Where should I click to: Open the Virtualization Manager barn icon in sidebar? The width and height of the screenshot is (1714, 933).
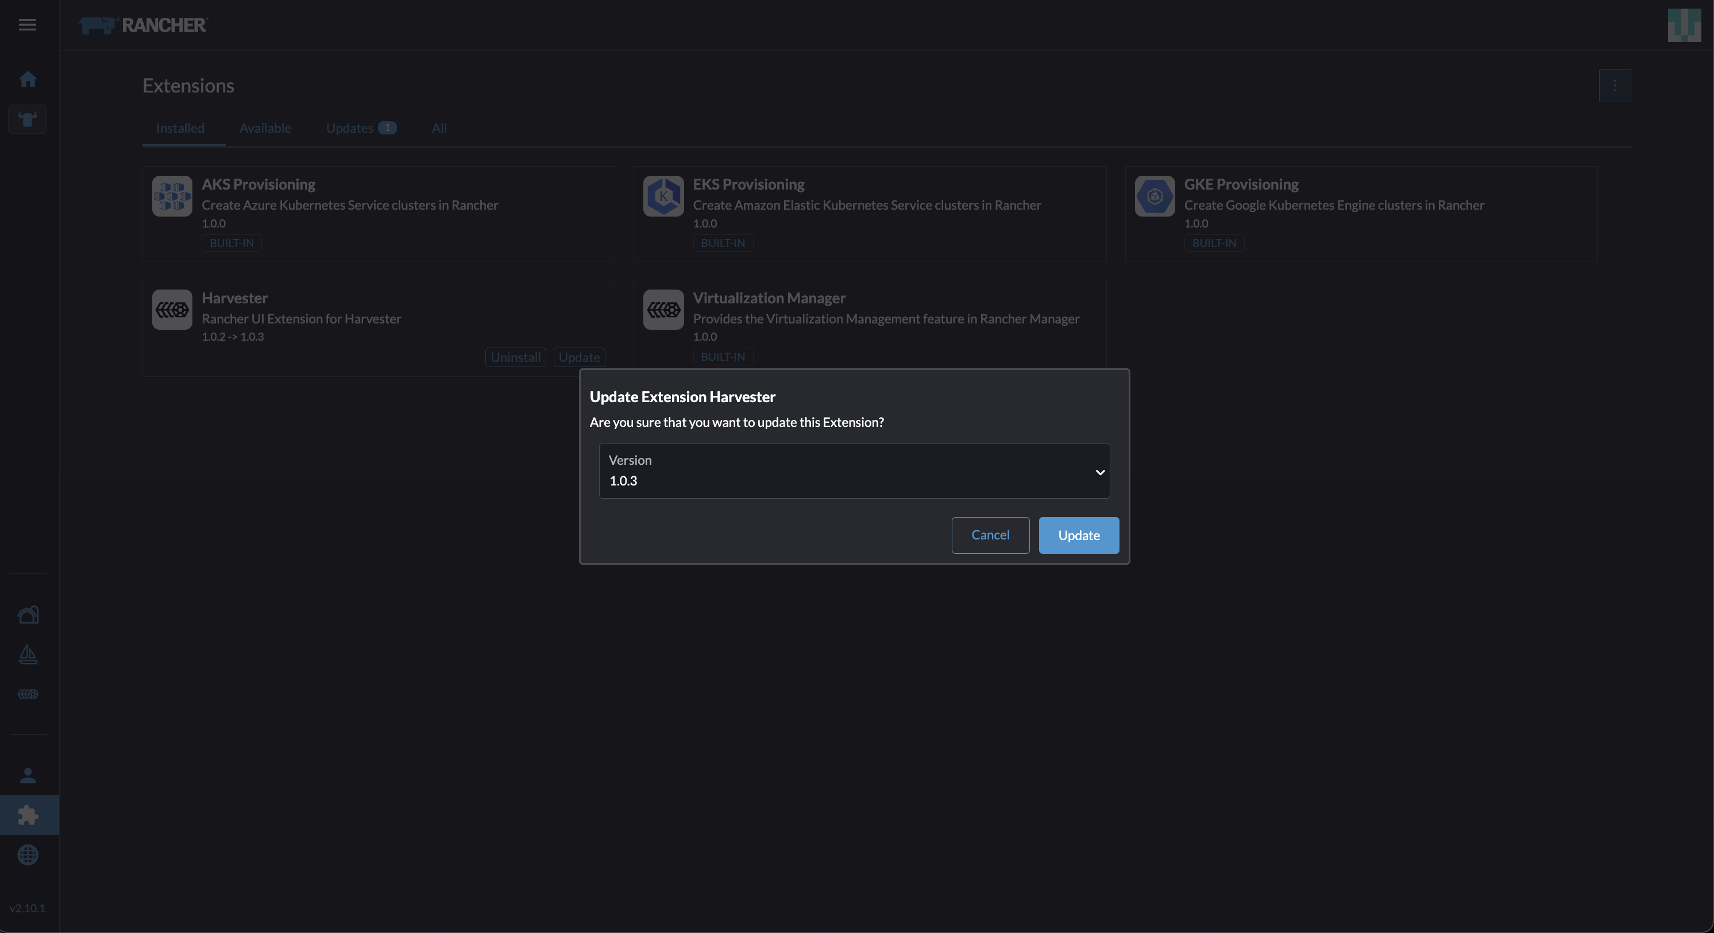(28, 614)
